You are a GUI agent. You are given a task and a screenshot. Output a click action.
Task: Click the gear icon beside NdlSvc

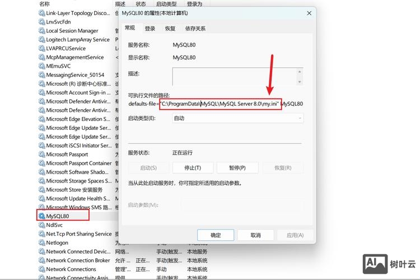tap(41, 225)
